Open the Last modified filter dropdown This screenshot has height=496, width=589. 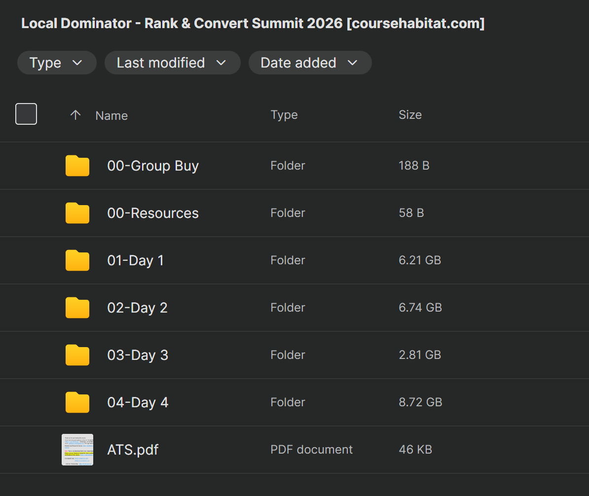click(172, 63)
